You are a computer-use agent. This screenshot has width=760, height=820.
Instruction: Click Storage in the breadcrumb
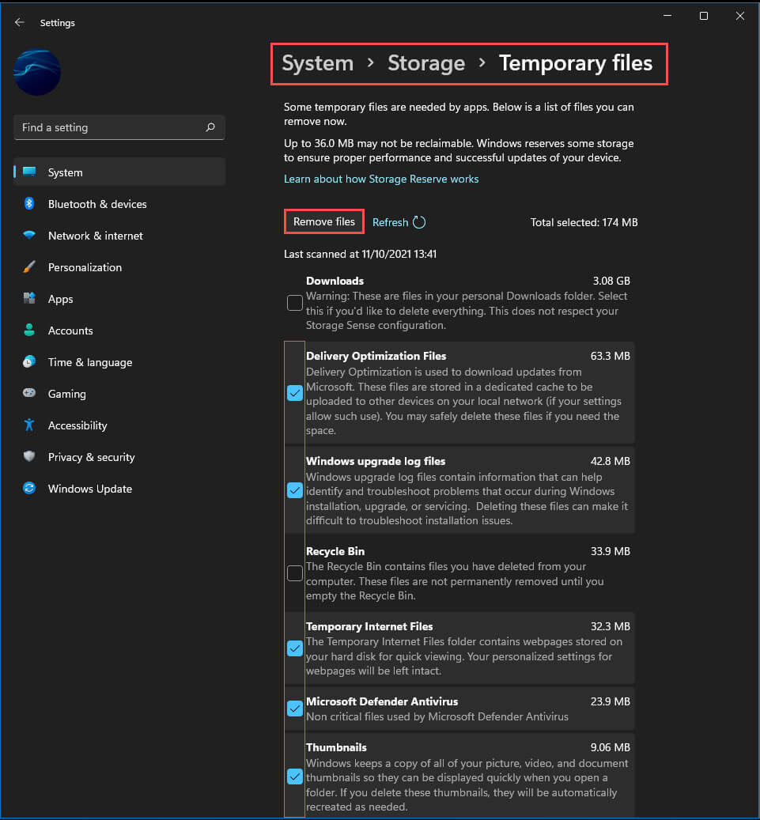(x=426, y=63)
